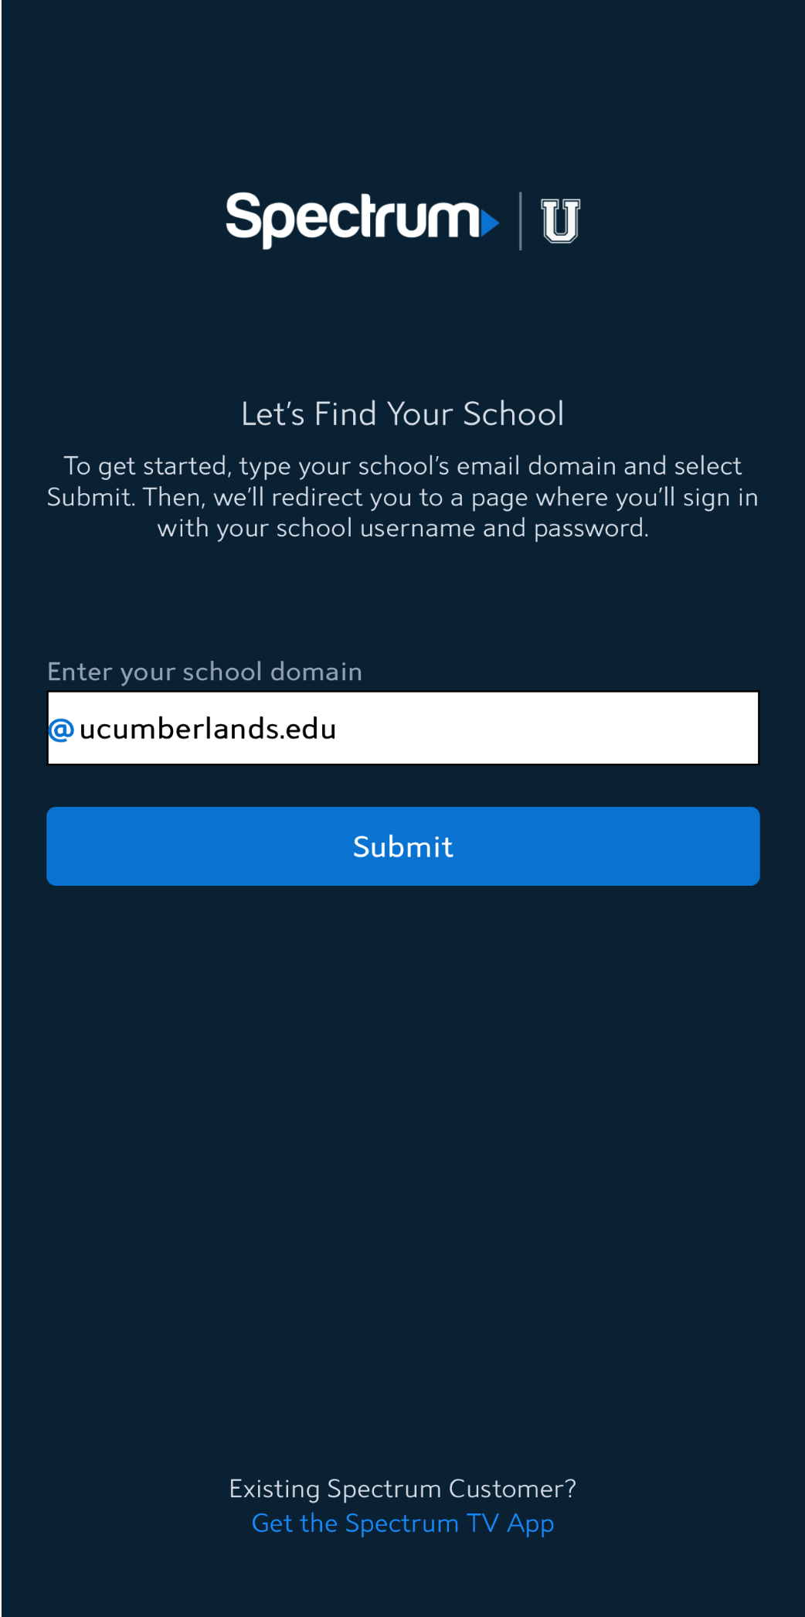Screen dimensions: 805x1617
Task: Click the word 'password' in the instructions
Action: [590, 528]
